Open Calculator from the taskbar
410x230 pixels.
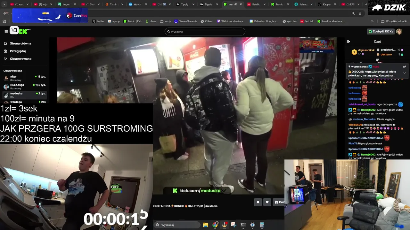pyautogui.click(x=262, y=225)
